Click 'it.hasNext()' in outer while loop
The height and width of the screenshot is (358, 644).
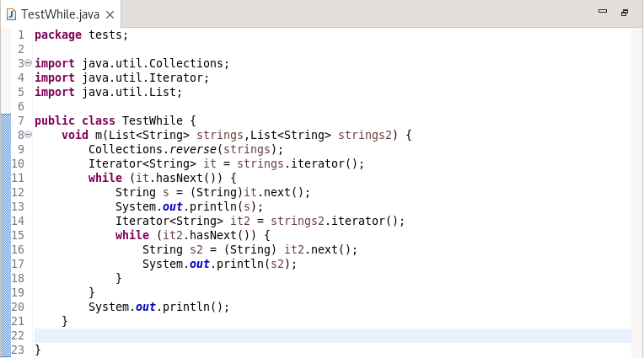point(176,179)
